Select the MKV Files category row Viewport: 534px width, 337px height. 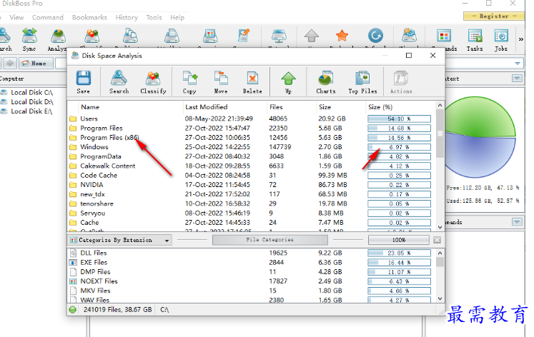[x=252, y=291]
